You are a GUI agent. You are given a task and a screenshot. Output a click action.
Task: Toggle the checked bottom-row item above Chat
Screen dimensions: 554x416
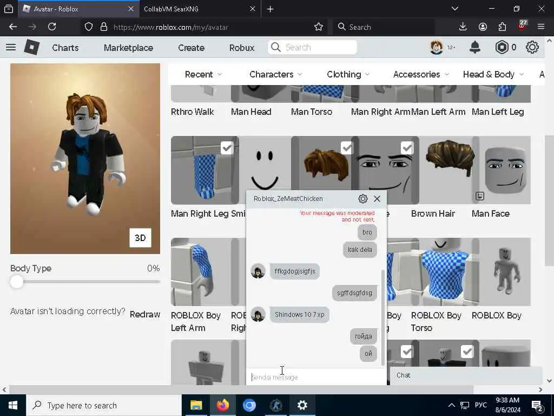tap(407, 352)
